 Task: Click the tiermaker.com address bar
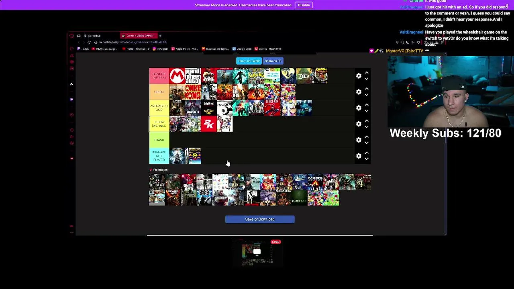click(x=133, y=42)
